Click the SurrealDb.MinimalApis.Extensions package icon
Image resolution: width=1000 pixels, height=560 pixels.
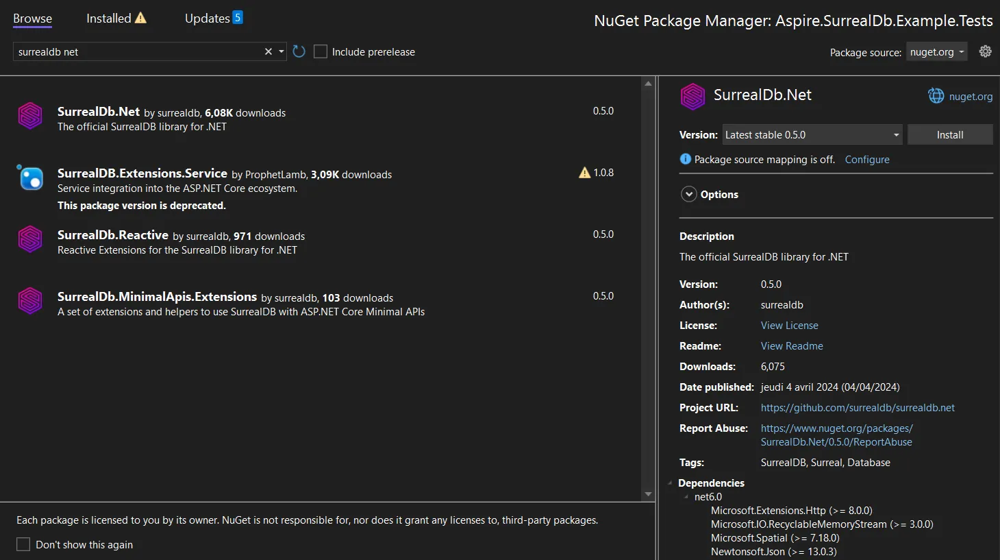(30, 301)
